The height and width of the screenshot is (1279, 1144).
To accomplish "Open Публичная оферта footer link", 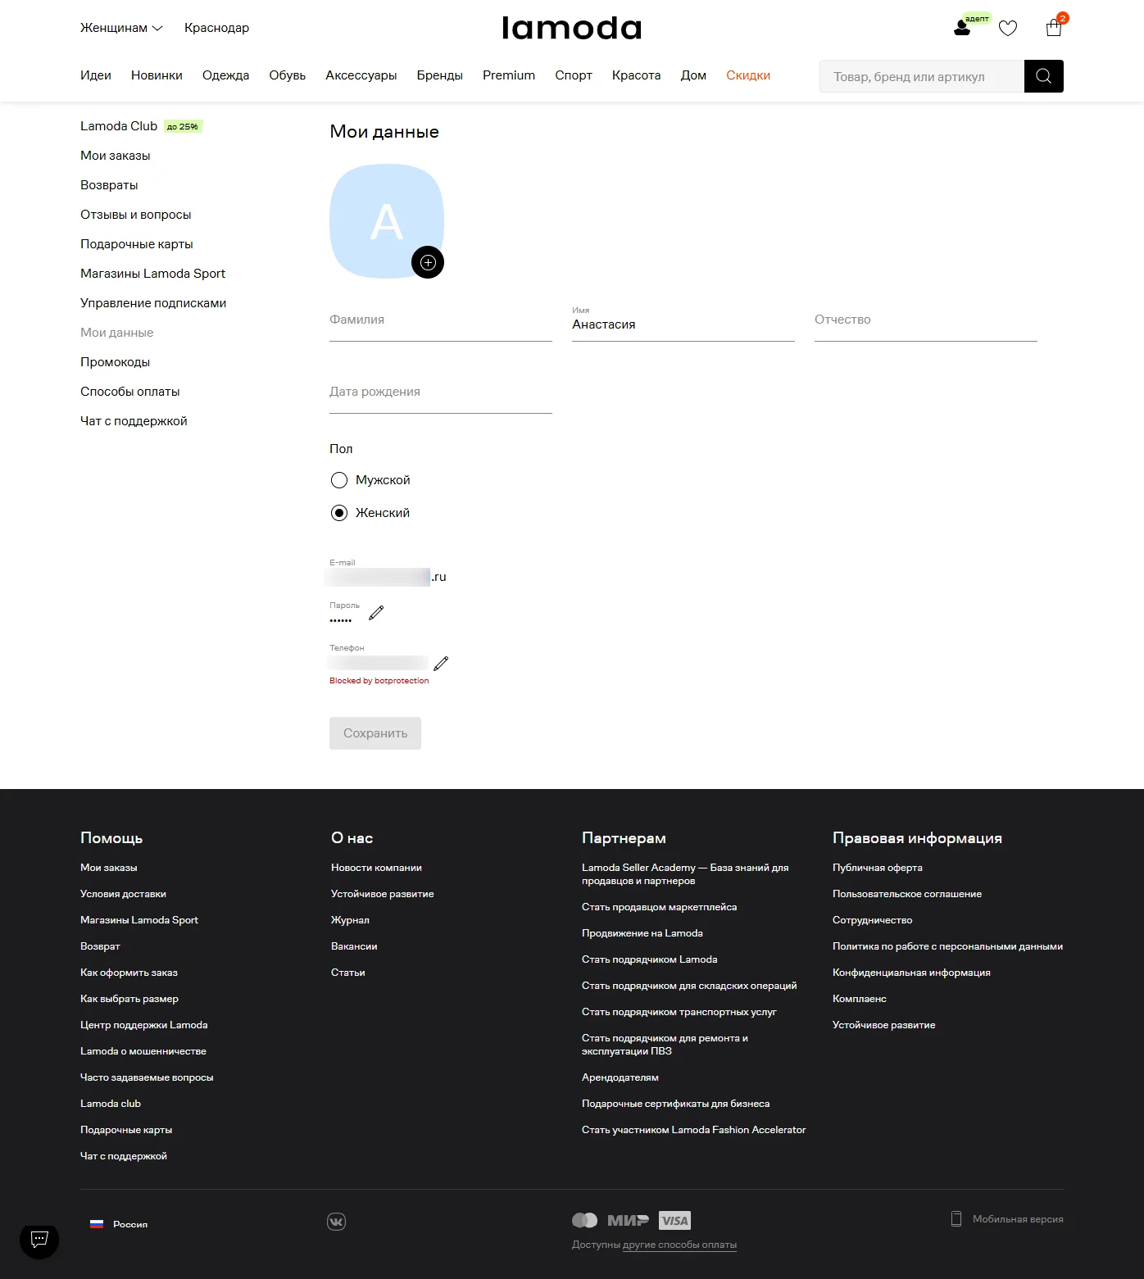I will point(878,868).
